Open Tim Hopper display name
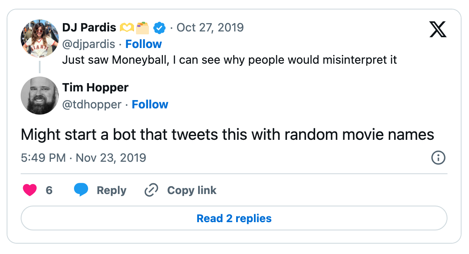The image size is (469, 254). click(96, 88)
